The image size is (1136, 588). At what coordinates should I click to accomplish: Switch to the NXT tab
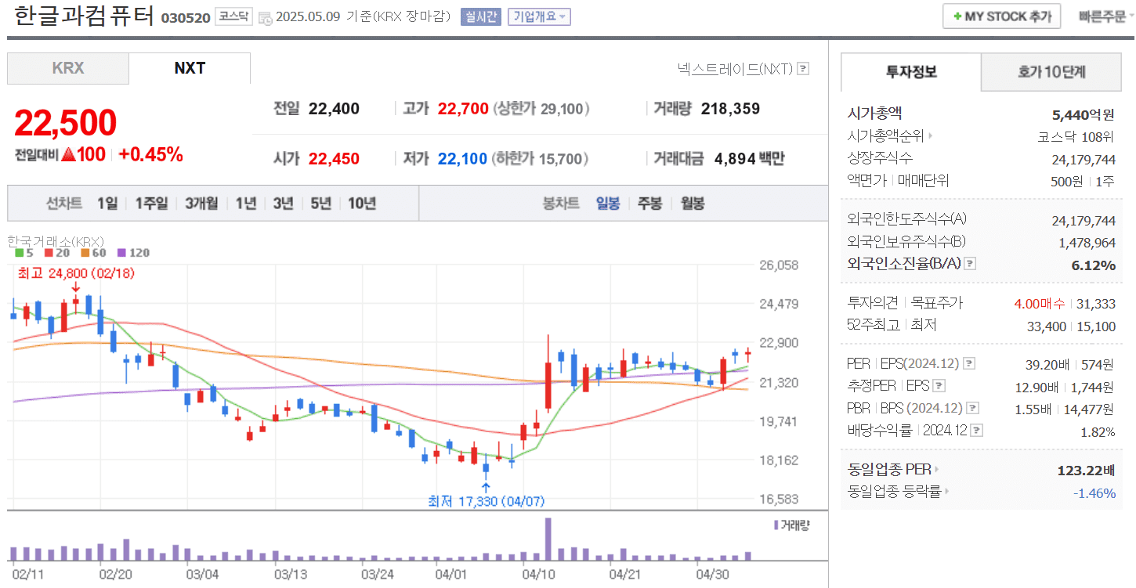point(190,68)
